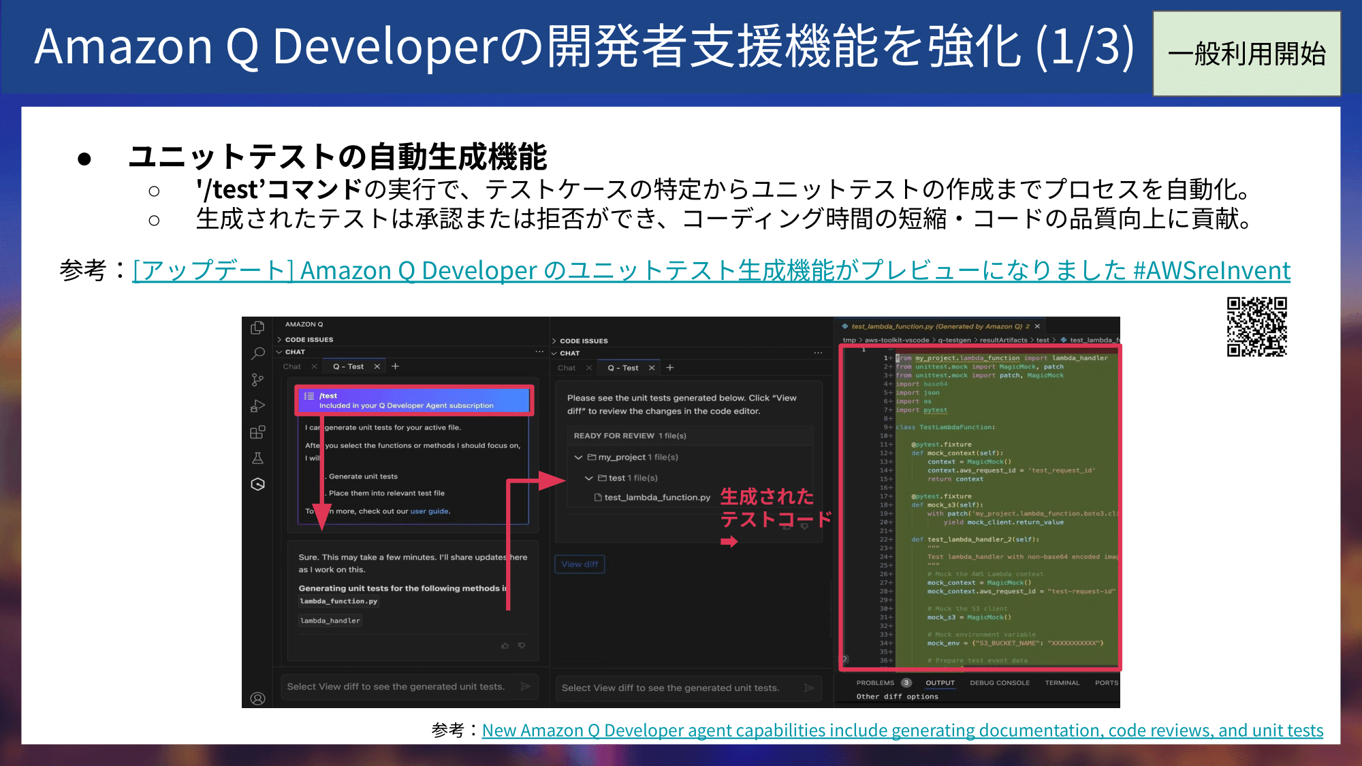Switch to the Chat tab in second panel
This screenshot has height=766, width=1362.
tap(567, 368)
